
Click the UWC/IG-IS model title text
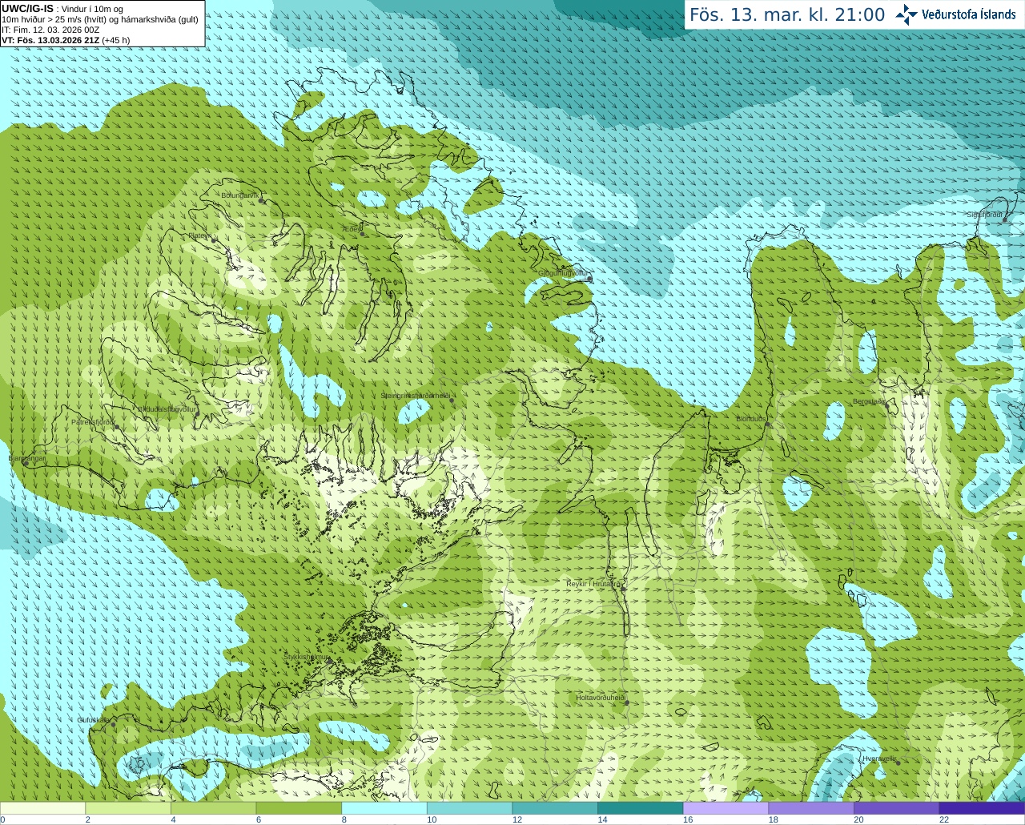tap(28, 9)
